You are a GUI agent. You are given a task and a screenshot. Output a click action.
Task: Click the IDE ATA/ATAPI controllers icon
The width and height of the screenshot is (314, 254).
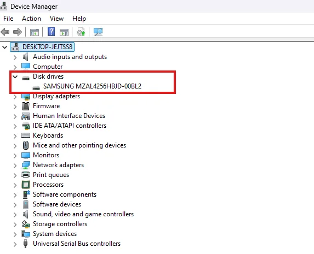pos(26,126)
